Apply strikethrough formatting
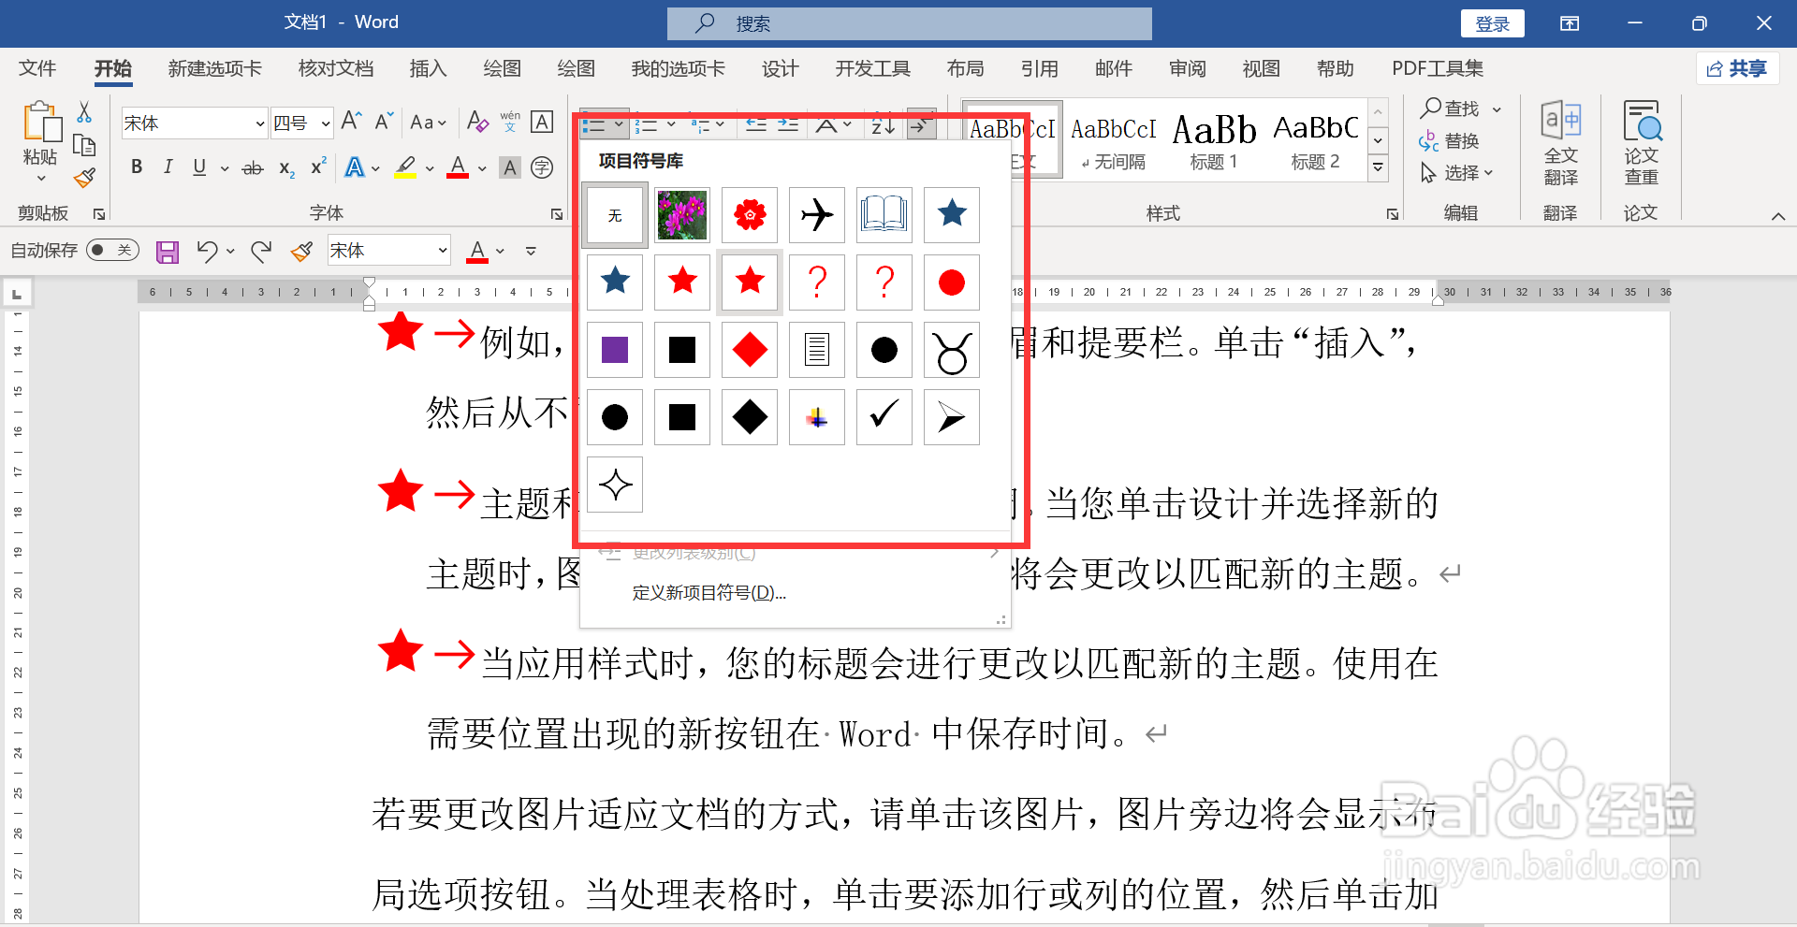The width and height of the screenshot is (1797, 927). (253, 168)
